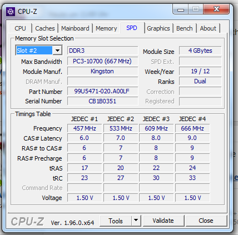
Task: Switch to the Caches tab
Action: 45,28
